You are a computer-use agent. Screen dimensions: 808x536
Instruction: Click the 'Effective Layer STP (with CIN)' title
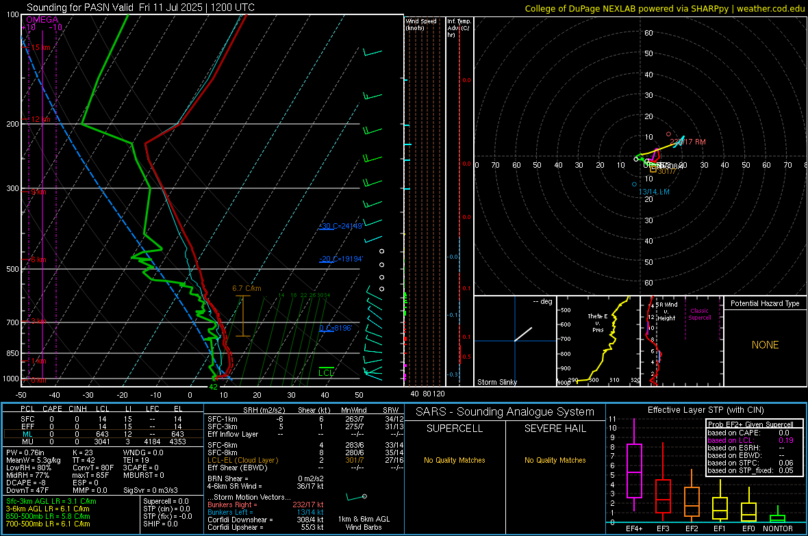coord(706,410)
